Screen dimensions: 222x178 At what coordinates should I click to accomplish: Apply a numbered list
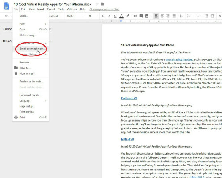(x=189, y=16)
